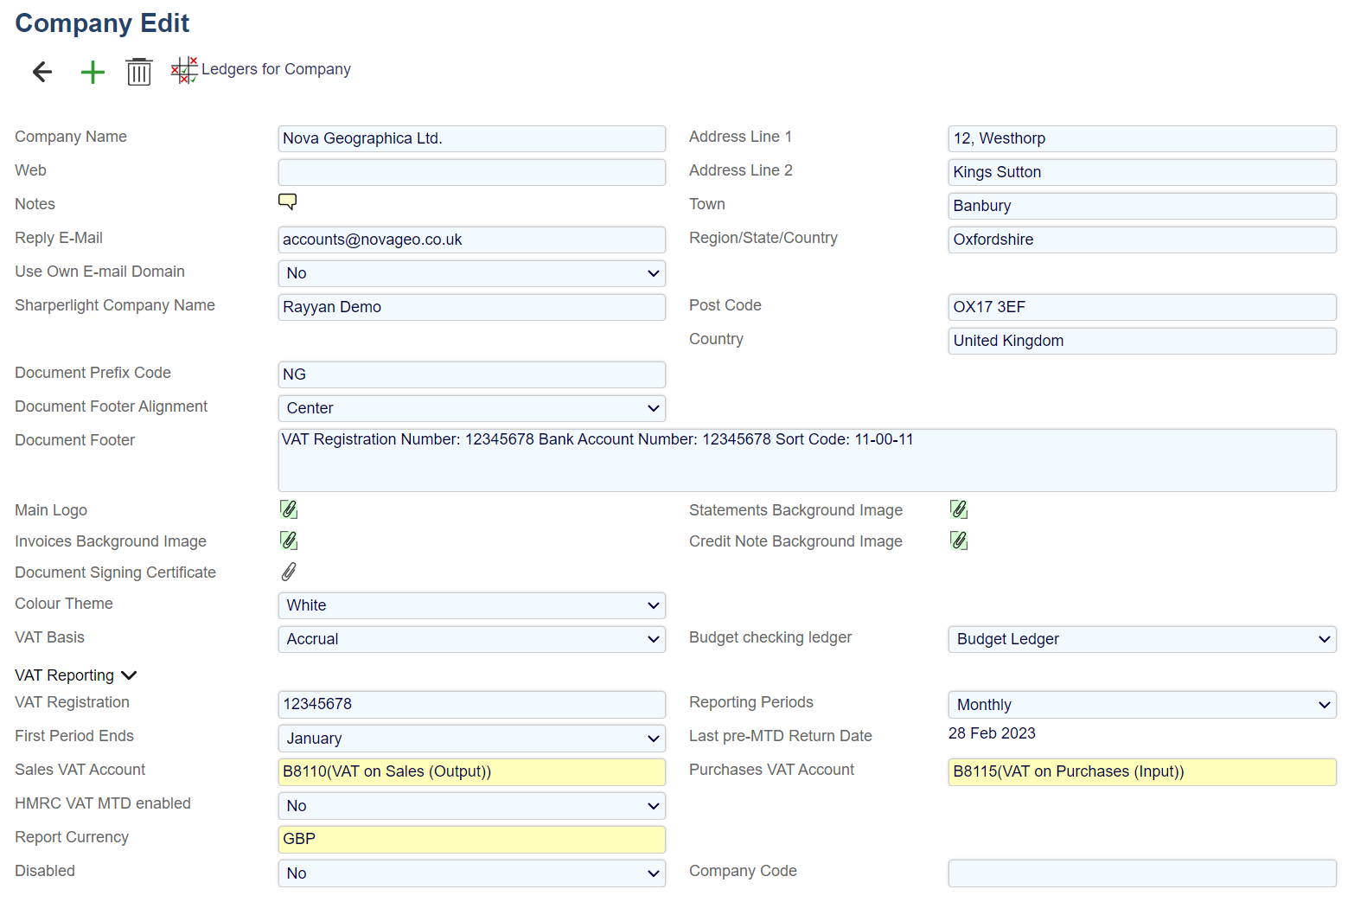
Task: Open the Reporting Periods dropdown
Action: [x=1141, y=705]
